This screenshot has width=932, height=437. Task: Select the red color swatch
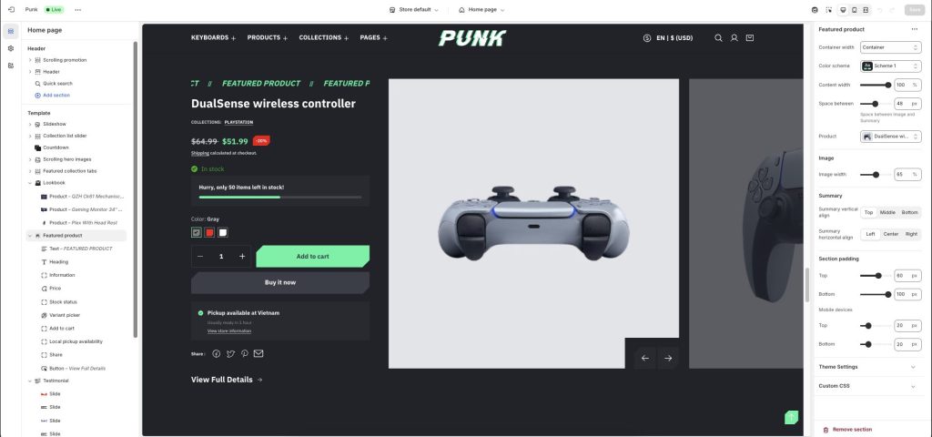(210, 232)
